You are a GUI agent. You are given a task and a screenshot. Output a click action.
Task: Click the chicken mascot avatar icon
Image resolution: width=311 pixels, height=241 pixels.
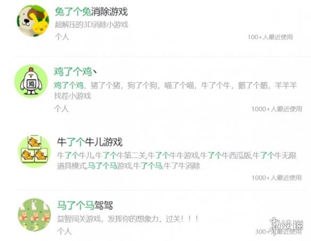[31, 82]
